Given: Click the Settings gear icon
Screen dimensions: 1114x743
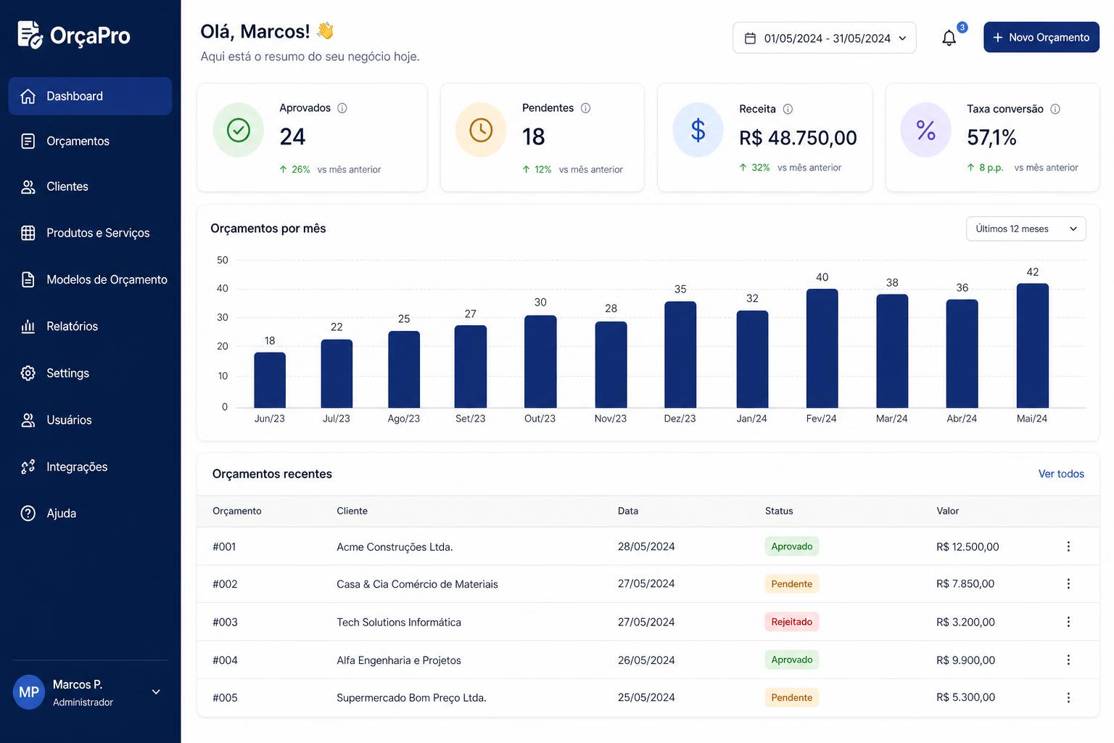Looking at the screenshot, I should pos(28,373).
